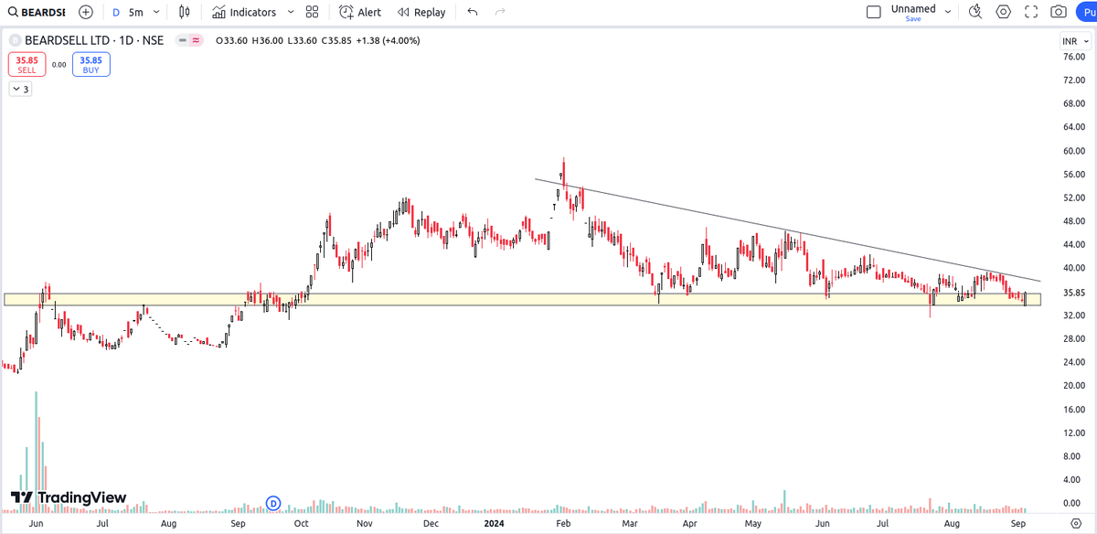Undo the last chart action
This screenshot has width=1097, height=534.
(x=472, y=12)
